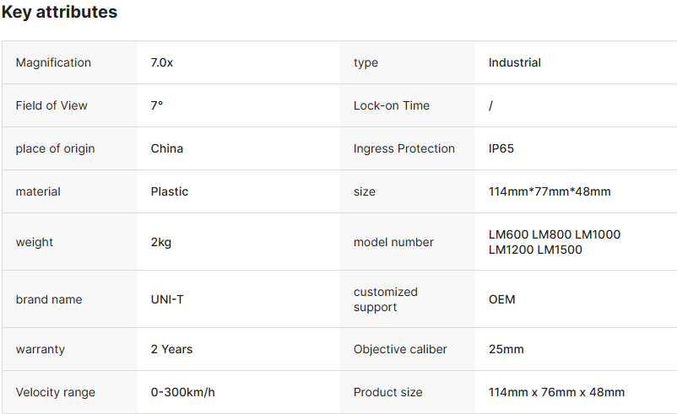Select the LM600 LM800 model number list
The height and width of the screenshot is (414, 677).
[555, 242]
